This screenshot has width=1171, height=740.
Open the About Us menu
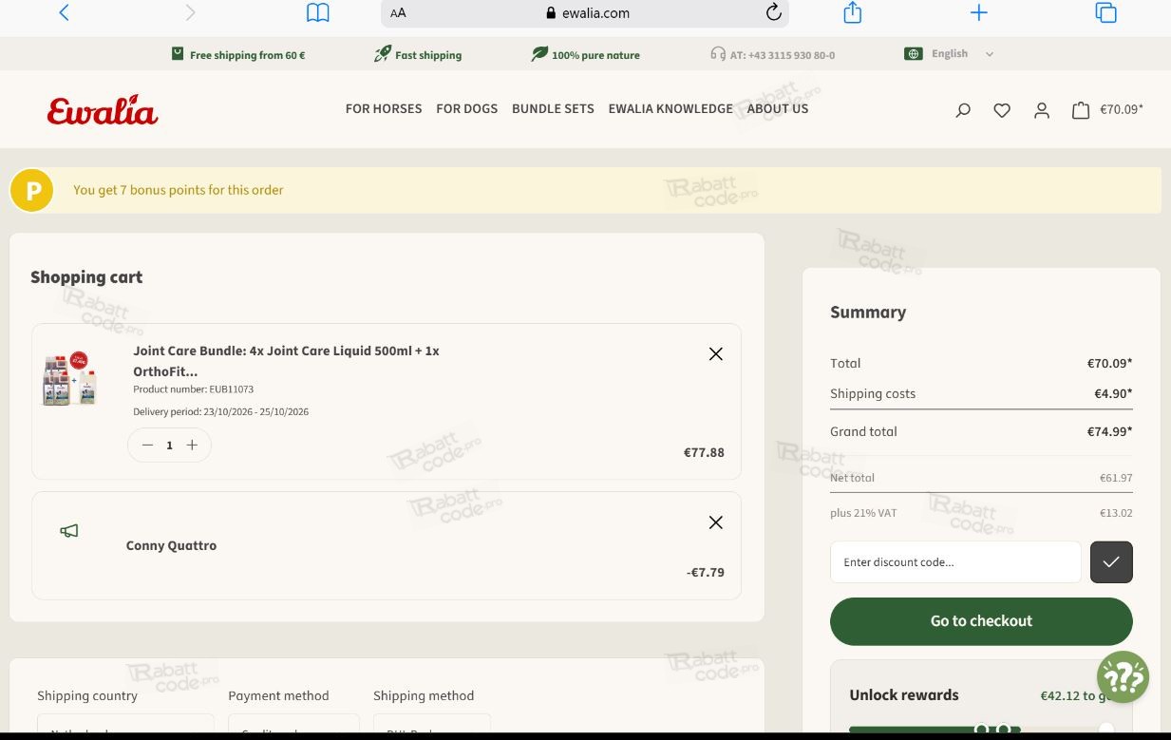(778, 108)
